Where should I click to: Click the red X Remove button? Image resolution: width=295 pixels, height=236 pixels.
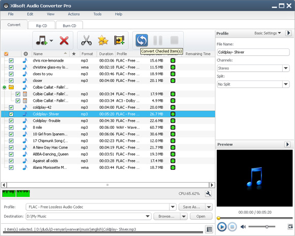(64, 40)
